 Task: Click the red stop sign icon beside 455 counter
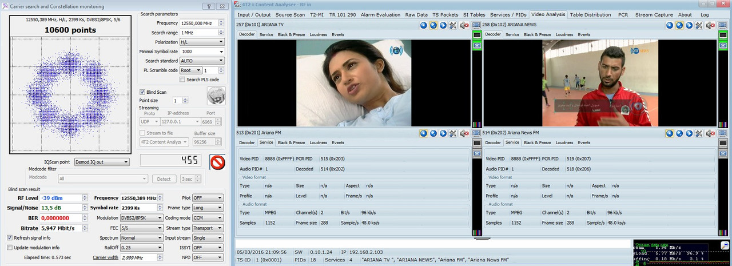[x=217, y=162]
